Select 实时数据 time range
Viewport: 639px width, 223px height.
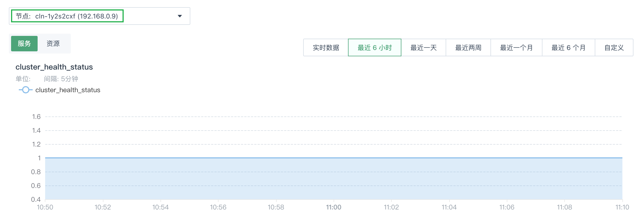point(326,48)
